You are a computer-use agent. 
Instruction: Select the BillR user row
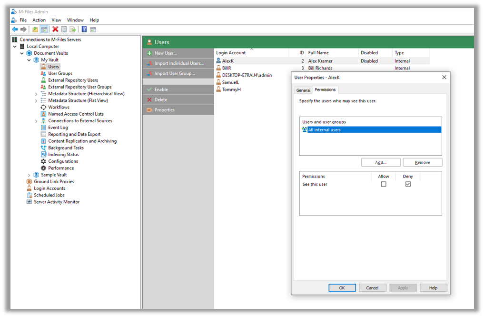[x=322, y=68]
